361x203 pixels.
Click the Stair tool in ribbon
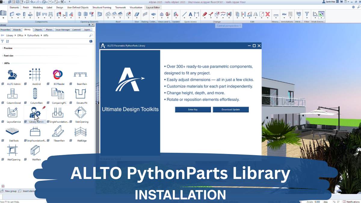[x=137, y=14]
